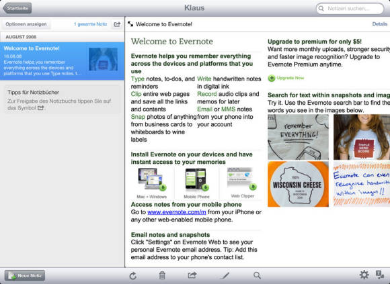390x284 pixels.
Task: Edit the note with the pencil icon
Action: coord(225,275)
